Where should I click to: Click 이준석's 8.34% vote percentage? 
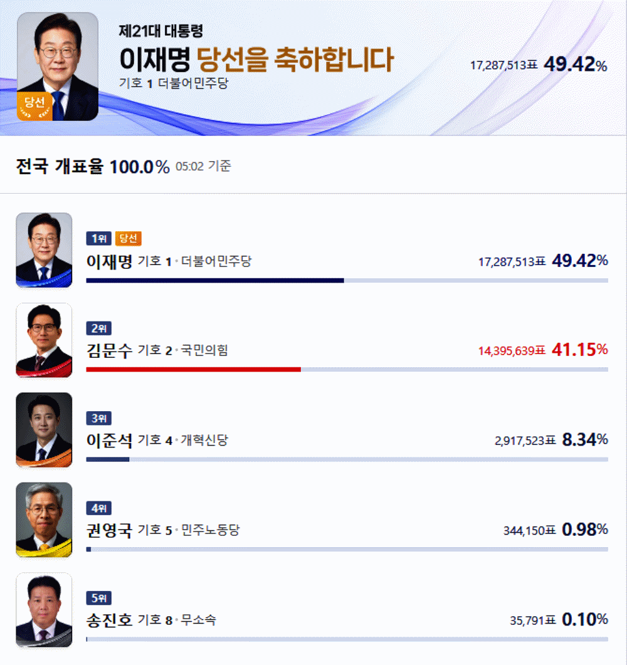(585, 440)
